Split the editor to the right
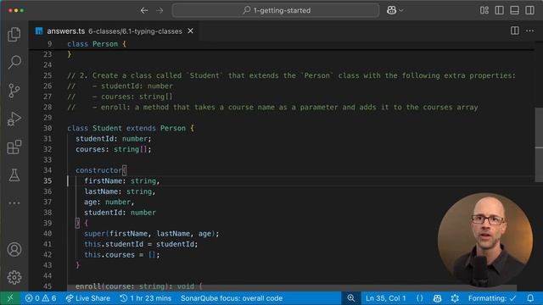The image size is (543, 305). (515, 30)
